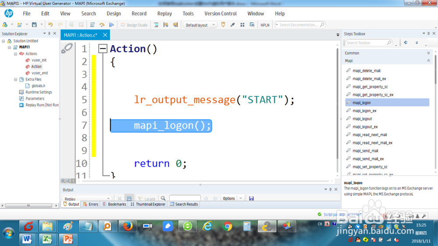This screenshot has height=246, width=438.
Task: Select mapi_logon_ex in the toolbox
Action: 364,111
